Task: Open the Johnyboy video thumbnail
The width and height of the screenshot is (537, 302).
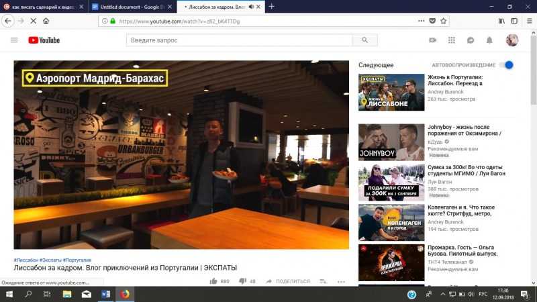Action: point(391,141)
